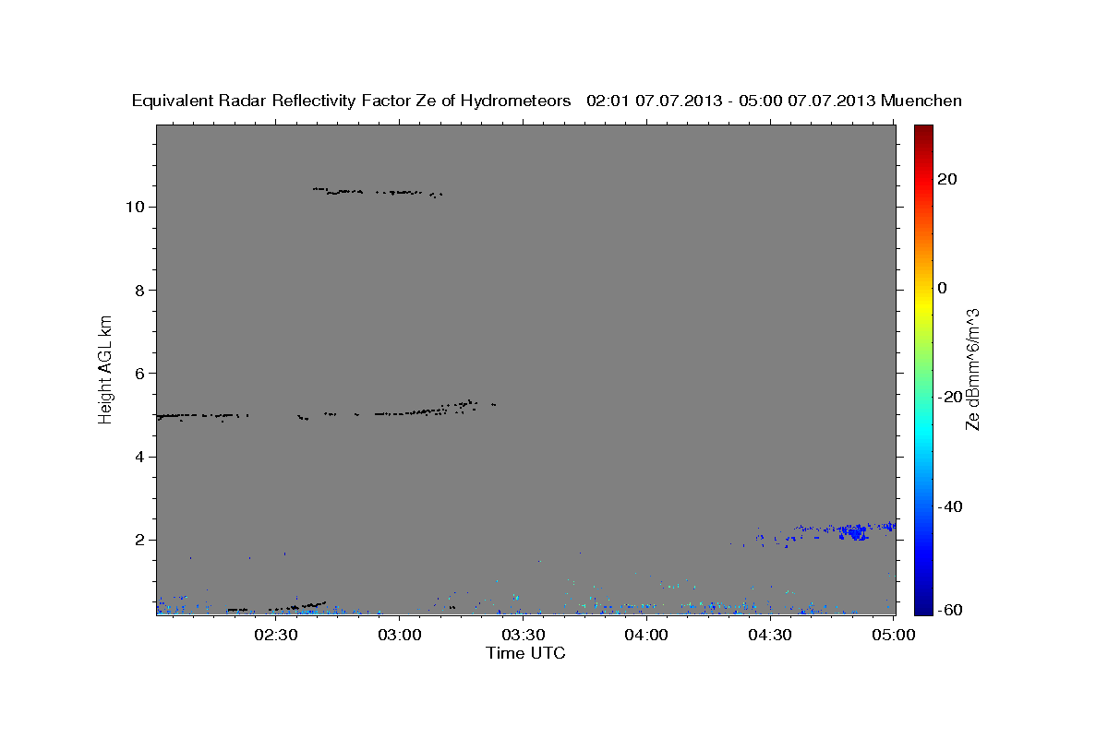
Task: Click the "Time UTC" axis label
Action: tap(525, 653)
